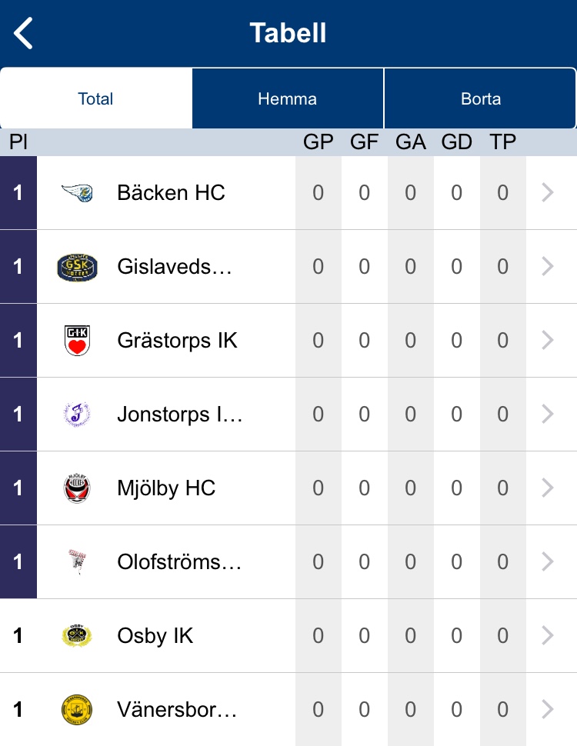This screenshot has width=577, height=746.
Task: Open Osby IK details chevron
Action: coord(548,636)
